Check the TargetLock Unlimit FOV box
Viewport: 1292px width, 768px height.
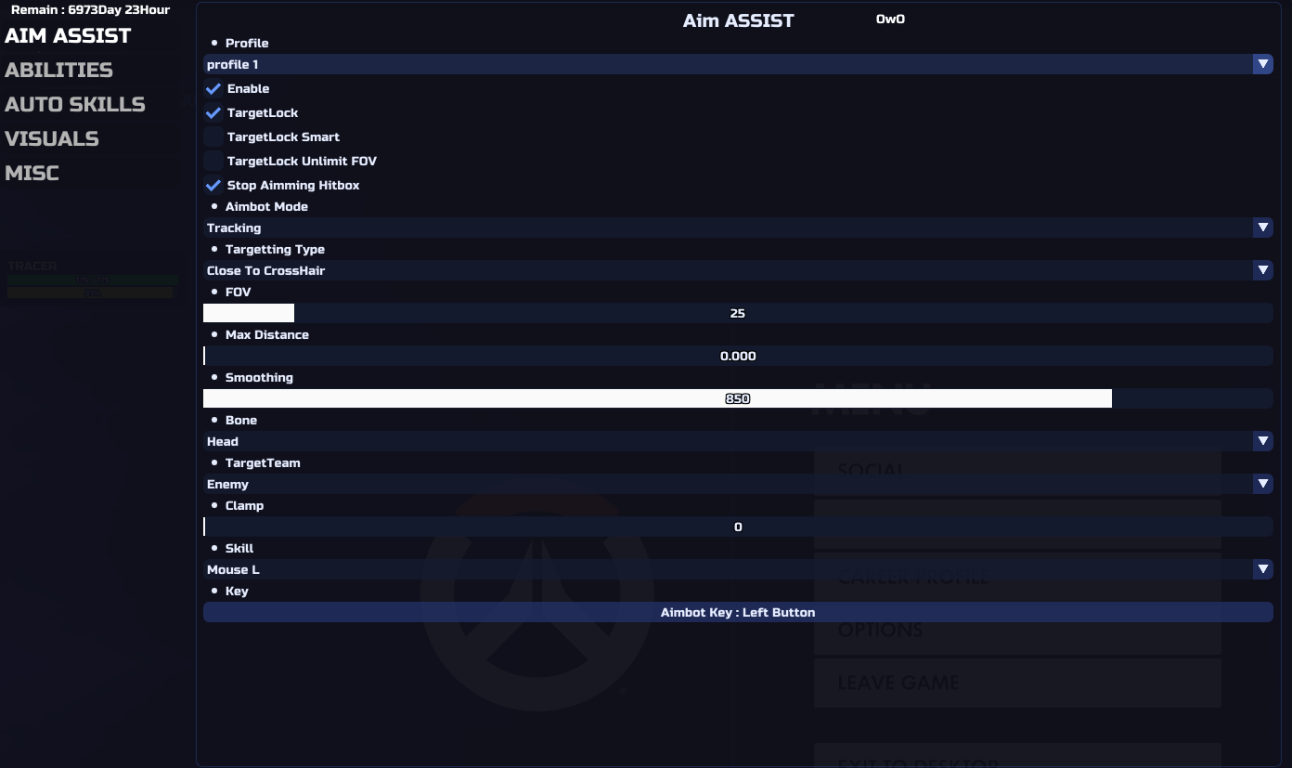(213, 162)
